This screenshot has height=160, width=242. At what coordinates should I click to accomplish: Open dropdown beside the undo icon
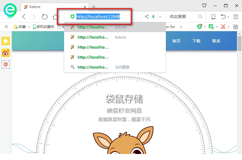(x=228, y=17)
